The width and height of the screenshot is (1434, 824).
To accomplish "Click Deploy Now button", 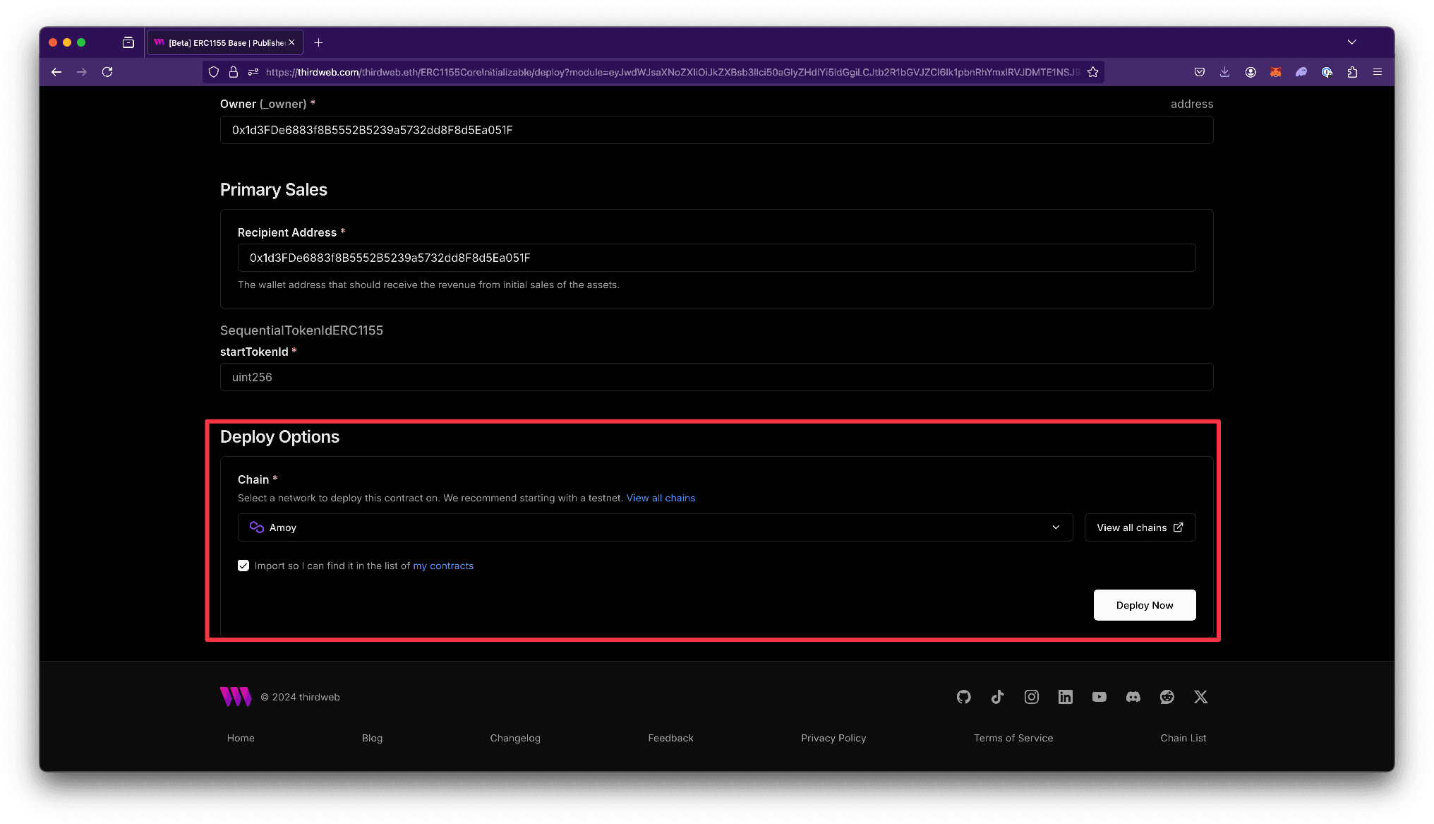I will tap(1145, 605).
